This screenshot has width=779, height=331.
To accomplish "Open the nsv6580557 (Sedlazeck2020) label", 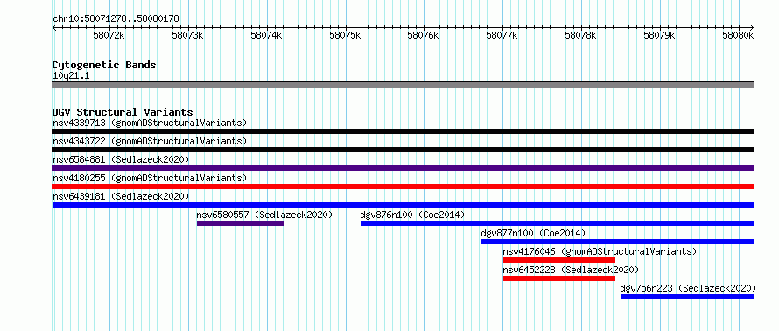I will pos(264,215).
